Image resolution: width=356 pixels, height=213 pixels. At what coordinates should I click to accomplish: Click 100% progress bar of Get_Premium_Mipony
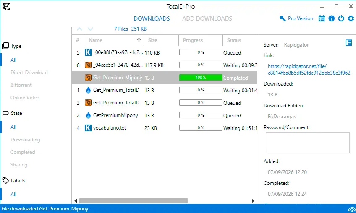(x=201, y=78)
